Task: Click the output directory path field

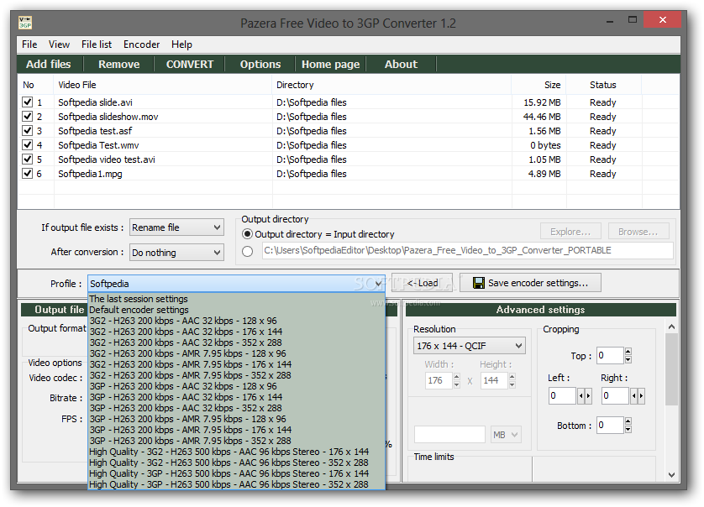Action: (x=468, y=250)
